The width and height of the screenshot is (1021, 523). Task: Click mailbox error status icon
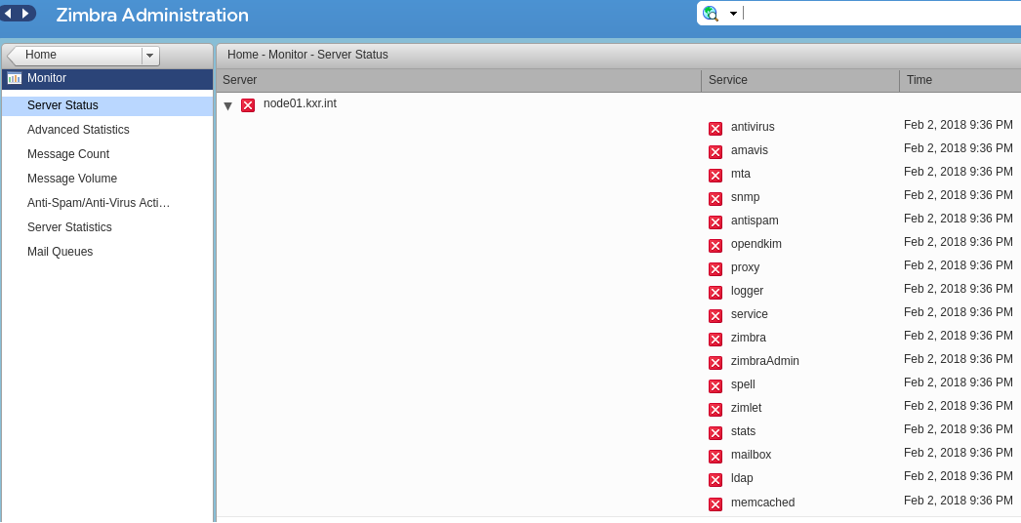pos(715,457)
